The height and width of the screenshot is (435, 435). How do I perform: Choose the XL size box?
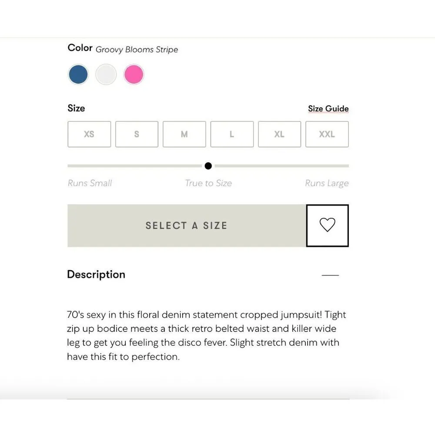(279, 134)
